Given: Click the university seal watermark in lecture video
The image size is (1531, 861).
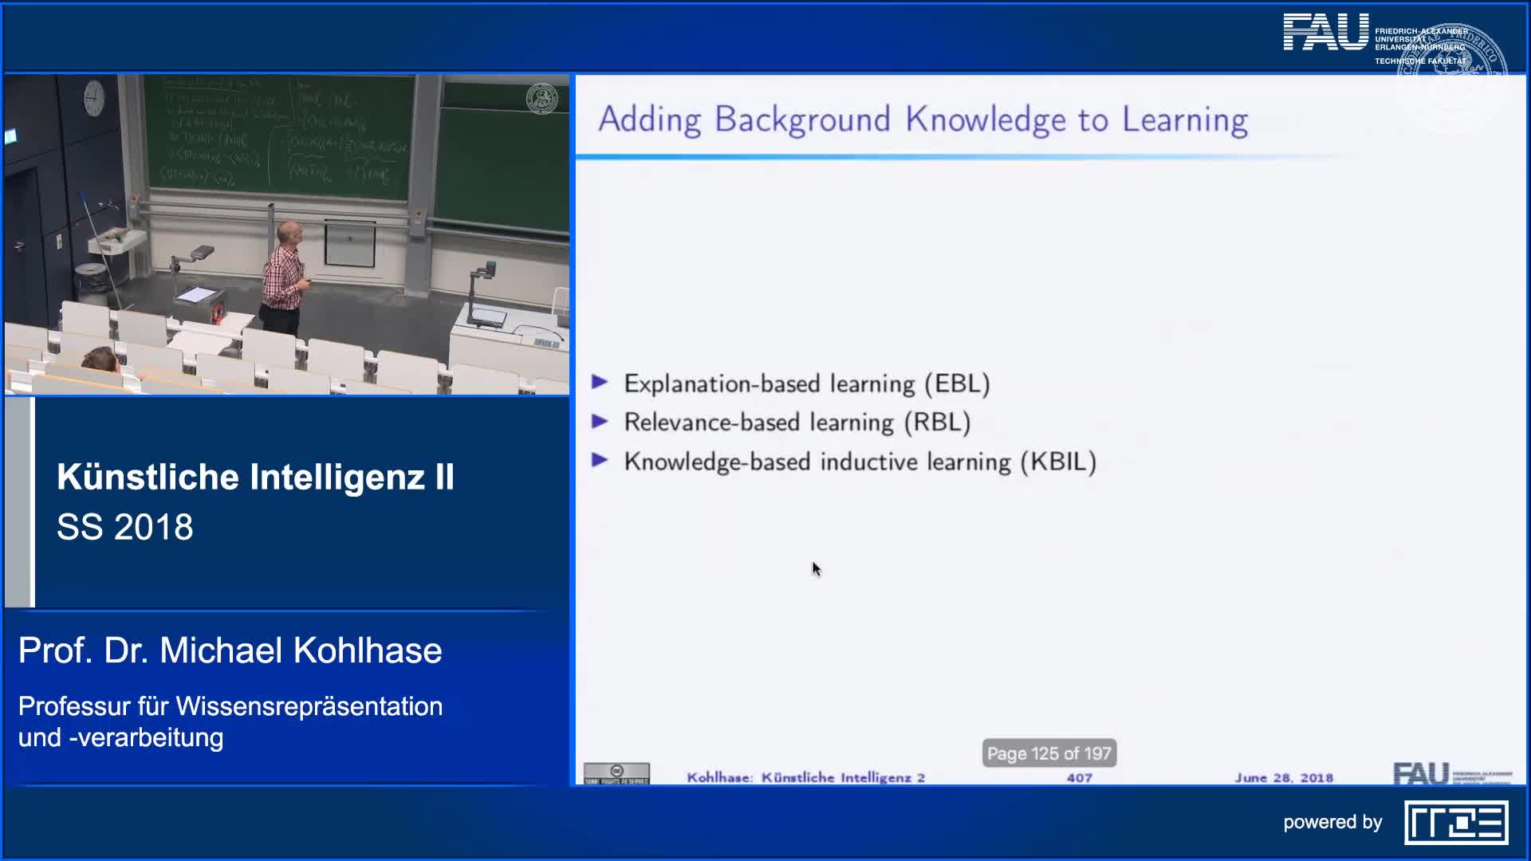Looking at the screenshot, I should 542,99.
